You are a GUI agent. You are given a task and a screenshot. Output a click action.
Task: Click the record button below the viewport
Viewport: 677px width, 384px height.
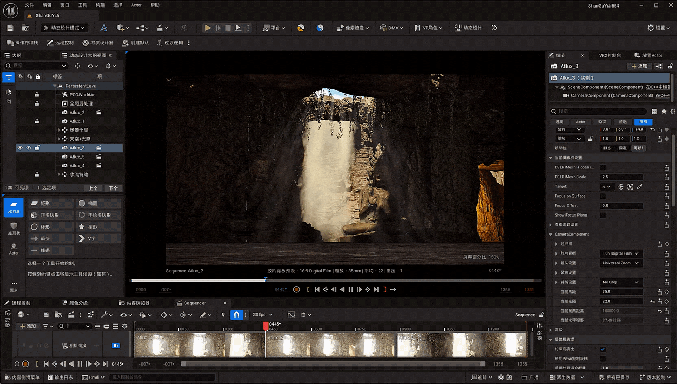(x=296, y=289)
